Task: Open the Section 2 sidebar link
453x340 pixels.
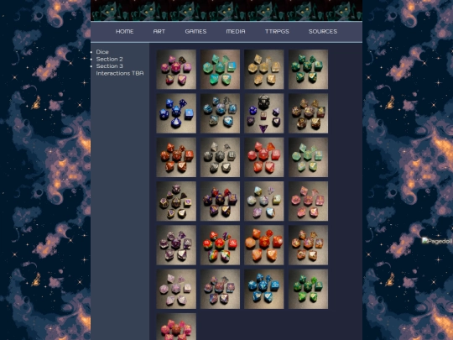Action: (x=110, y=59)
